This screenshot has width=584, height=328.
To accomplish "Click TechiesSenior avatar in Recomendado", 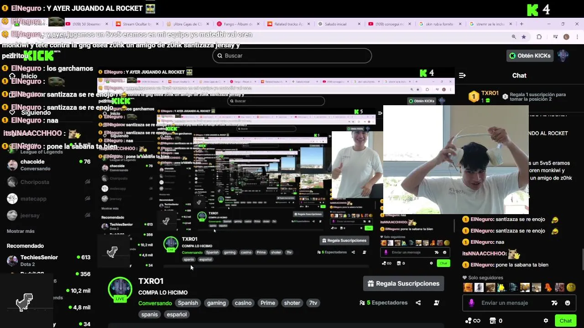I will click(x=12, y=261).
